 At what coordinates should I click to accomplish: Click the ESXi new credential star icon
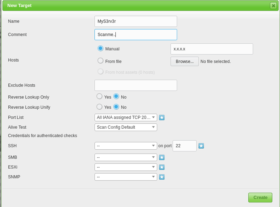click(x=162, y=167)
